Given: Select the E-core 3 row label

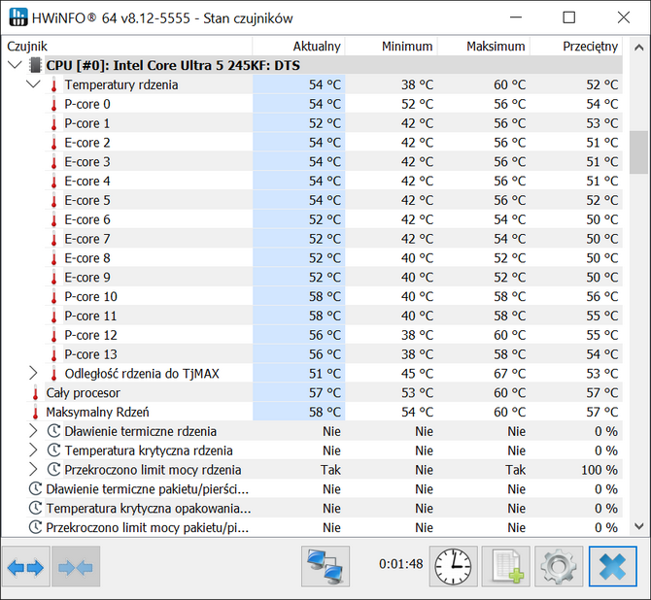Looking at the screenshot, I should click(87, 162).
